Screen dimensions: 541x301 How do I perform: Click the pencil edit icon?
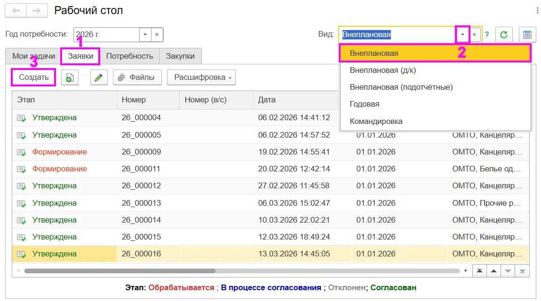99,77
